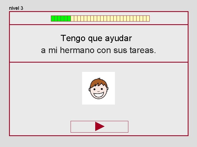Click the red next-arrow triangle
The height and width of the screenshot is (147, 197).
(x=100, y=126)
